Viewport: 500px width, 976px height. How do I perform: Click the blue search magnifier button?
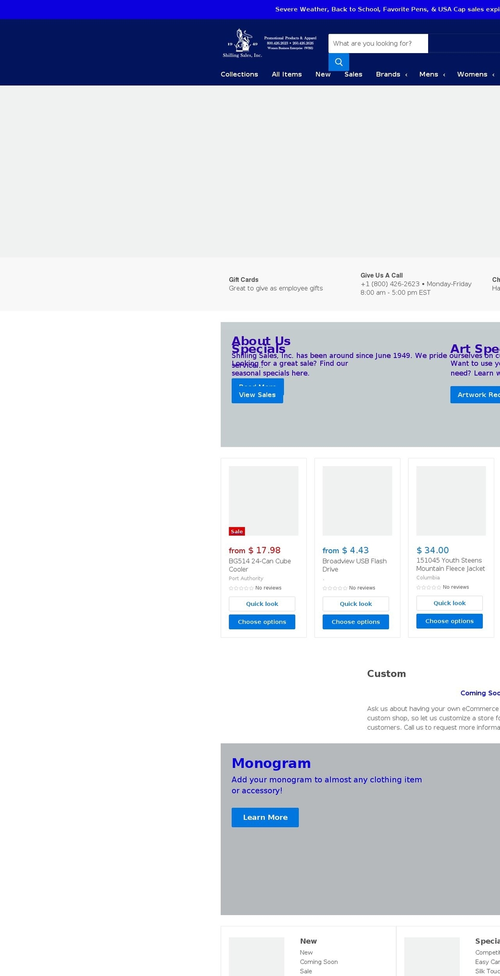[339, 62]
